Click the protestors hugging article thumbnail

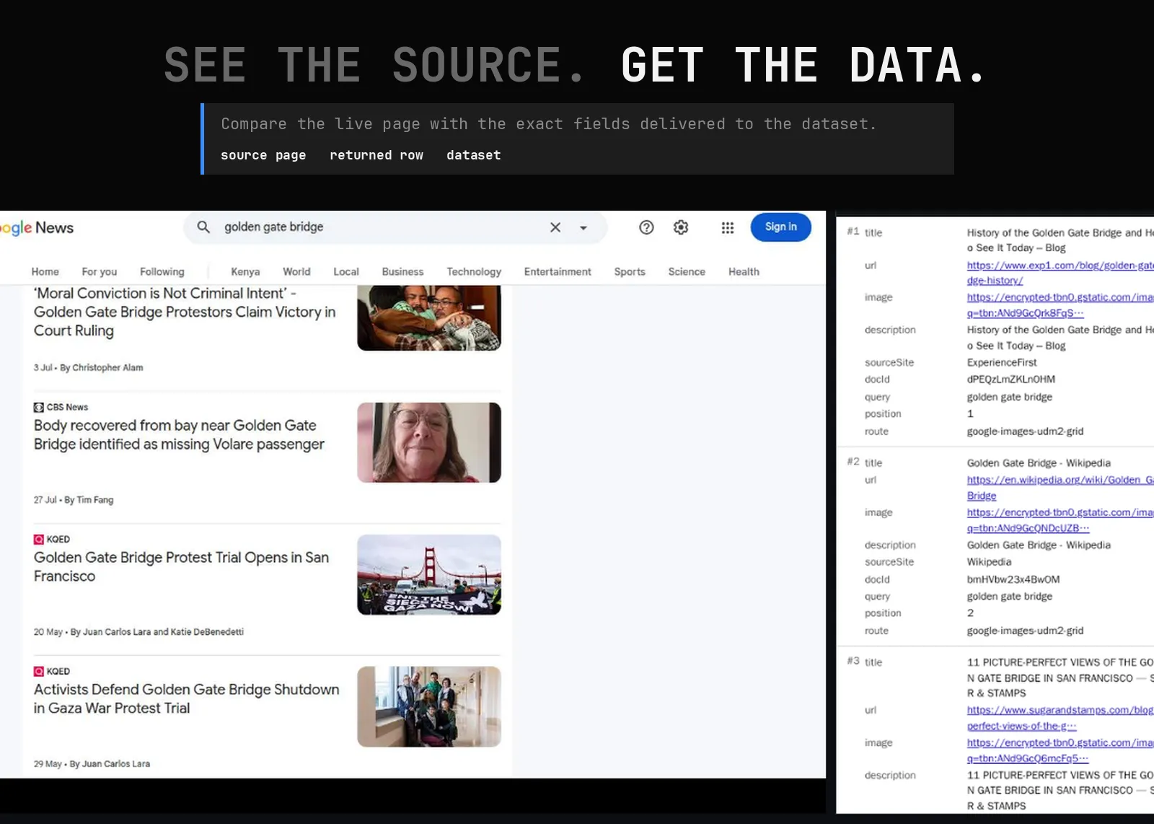point(429,317)
